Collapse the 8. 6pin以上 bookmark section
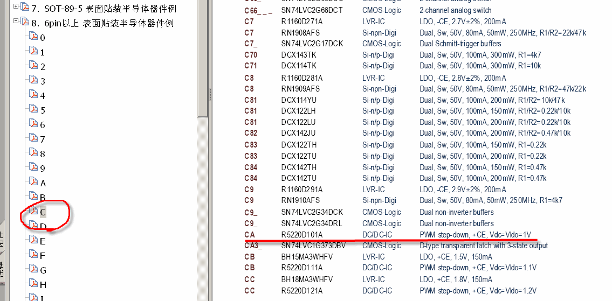The width and height of the screenshot is (612, 301). pos(16,22)
